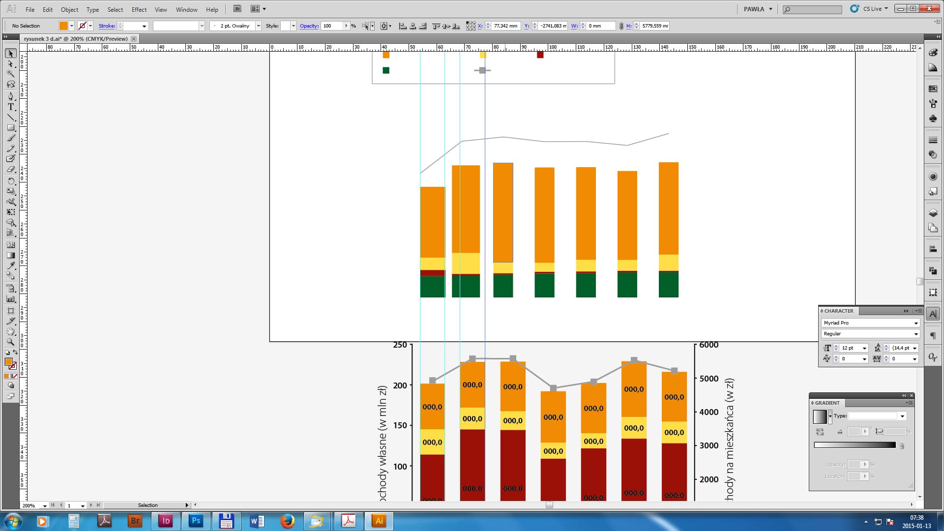Set the fill color to None
Viewport: 944px width, 531px height.
pyautogui.click(x=15, y=376)
